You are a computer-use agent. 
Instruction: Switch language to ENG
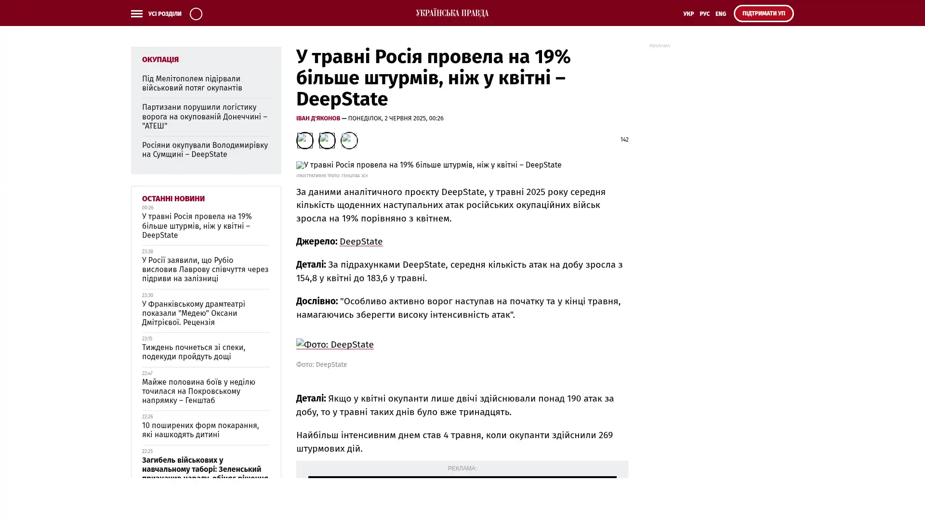(x=720, y=14)
